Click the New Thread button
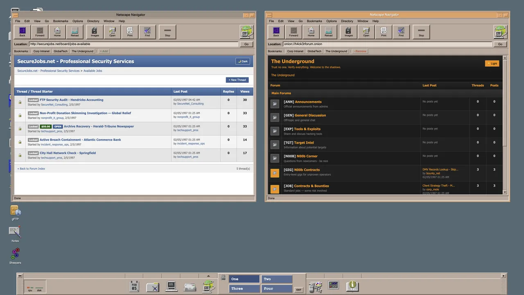524x295 pixels. click(x=237, y=80)
